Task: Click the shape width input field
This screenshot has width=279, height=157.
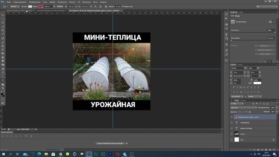Action: pyautogui.click(x=71, y=7)
